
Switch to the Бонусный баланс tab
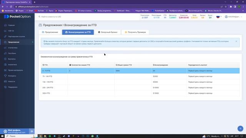108,32
